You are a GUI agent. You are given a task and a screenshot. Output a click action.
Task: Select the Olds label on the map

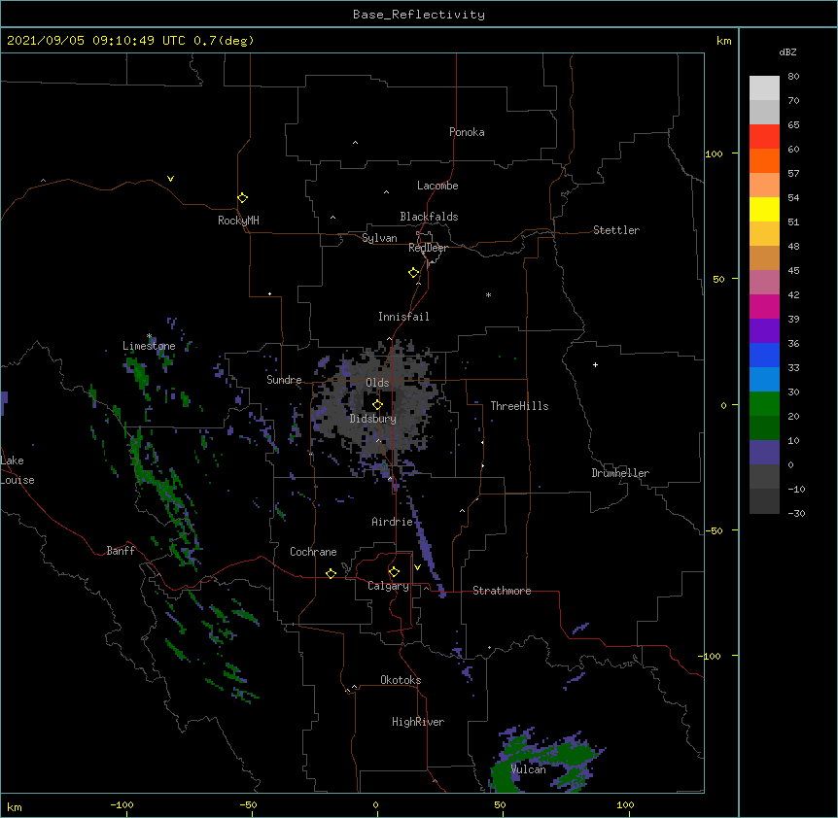(x=377, y=383)
